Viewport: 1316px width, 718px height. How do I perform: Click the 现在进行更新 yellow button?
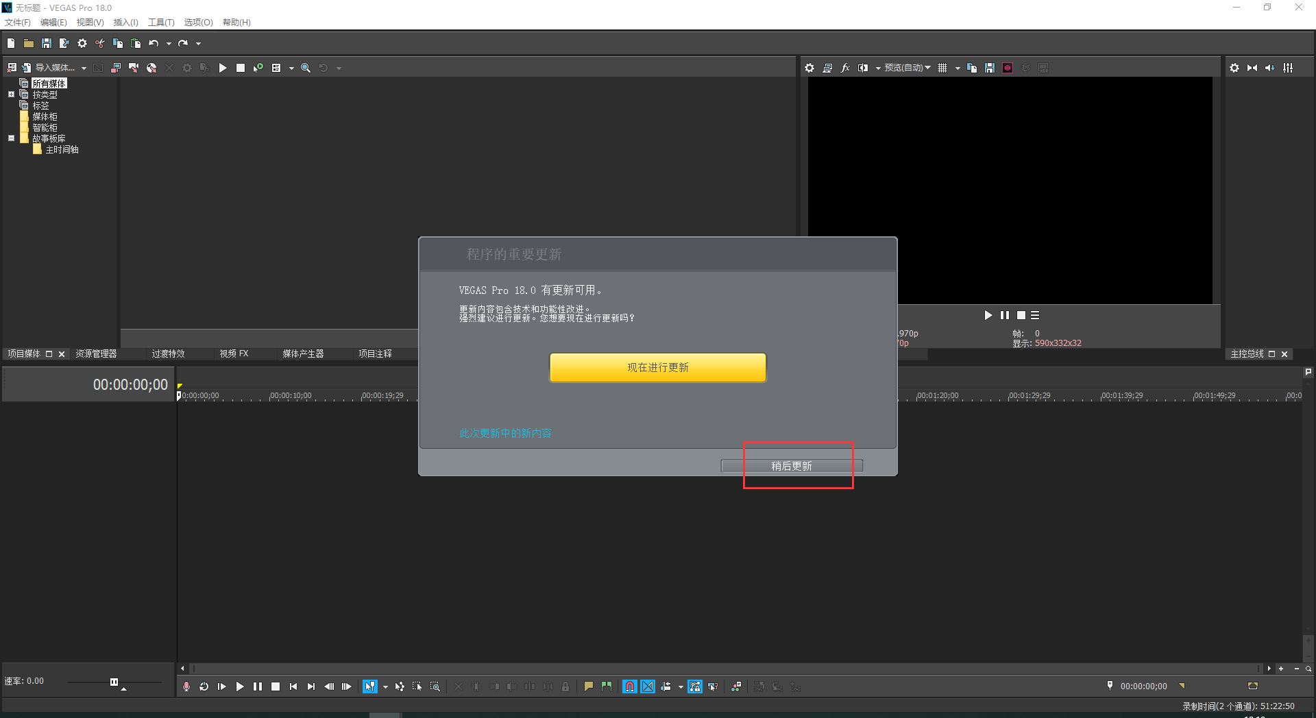657,368
